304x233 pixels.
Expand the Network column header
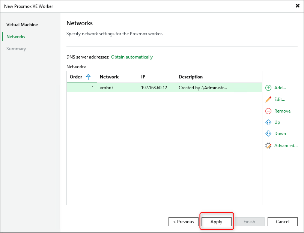pyautogui.click(x=109, y=77)
